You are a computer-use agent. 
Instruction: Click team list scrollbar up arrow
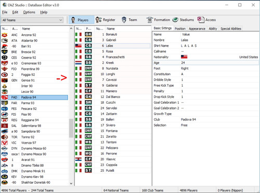71,29
